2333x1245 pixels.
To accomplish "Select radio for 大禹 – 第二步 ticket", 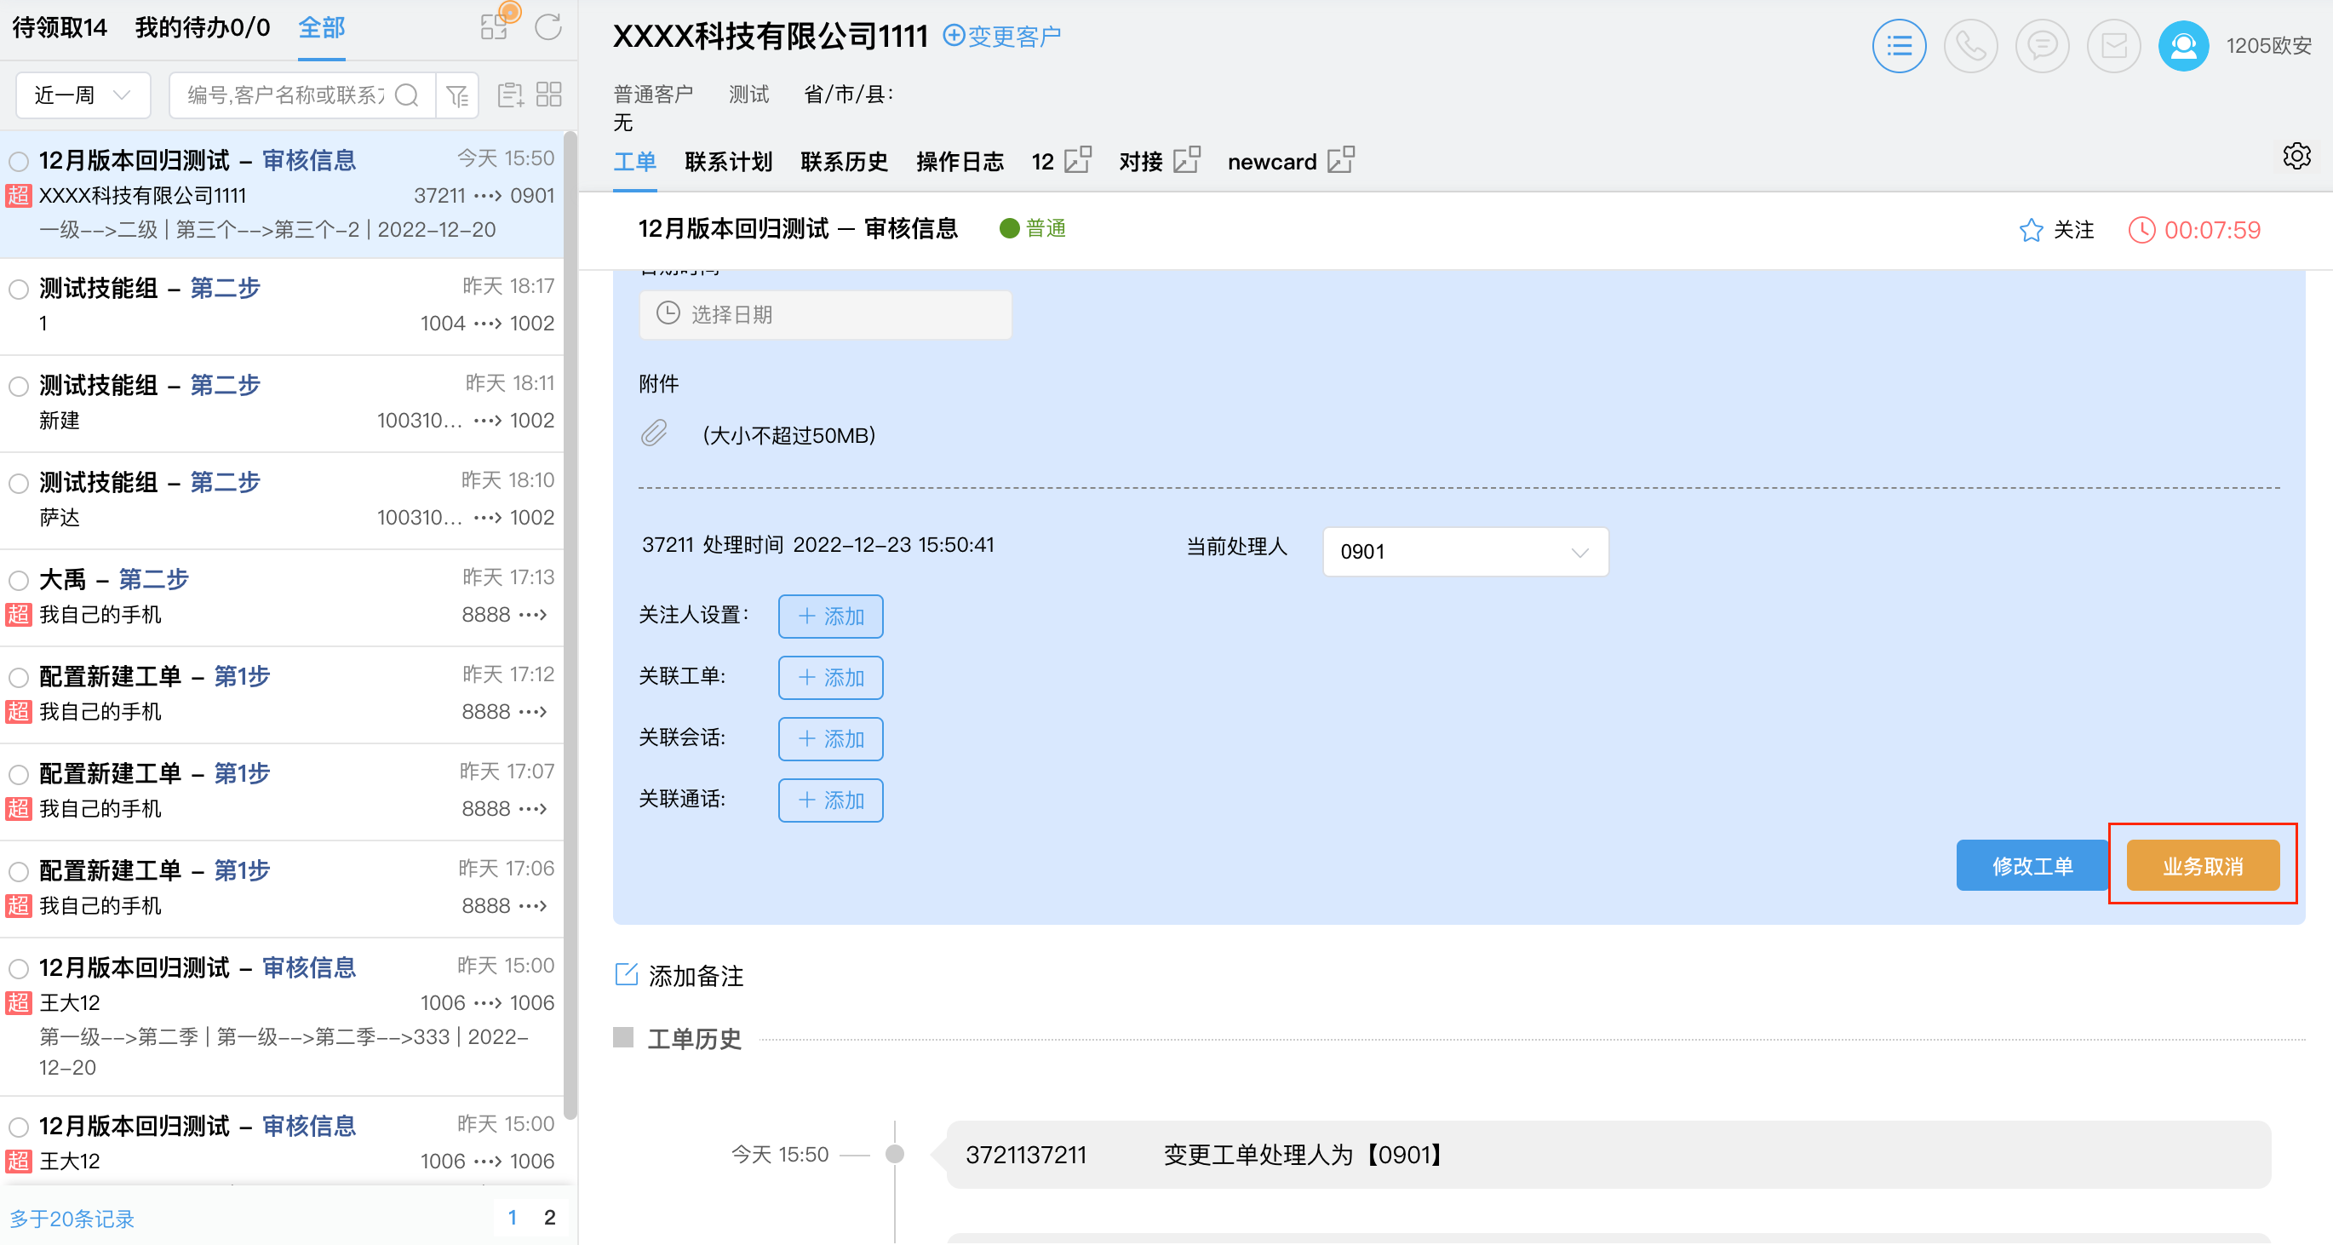I will [19, 580].
